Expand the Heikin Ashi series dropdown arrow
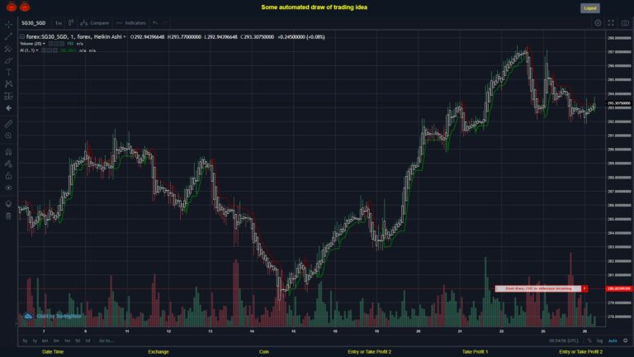Viewport: 634px width, 357px height. (125, 37)
